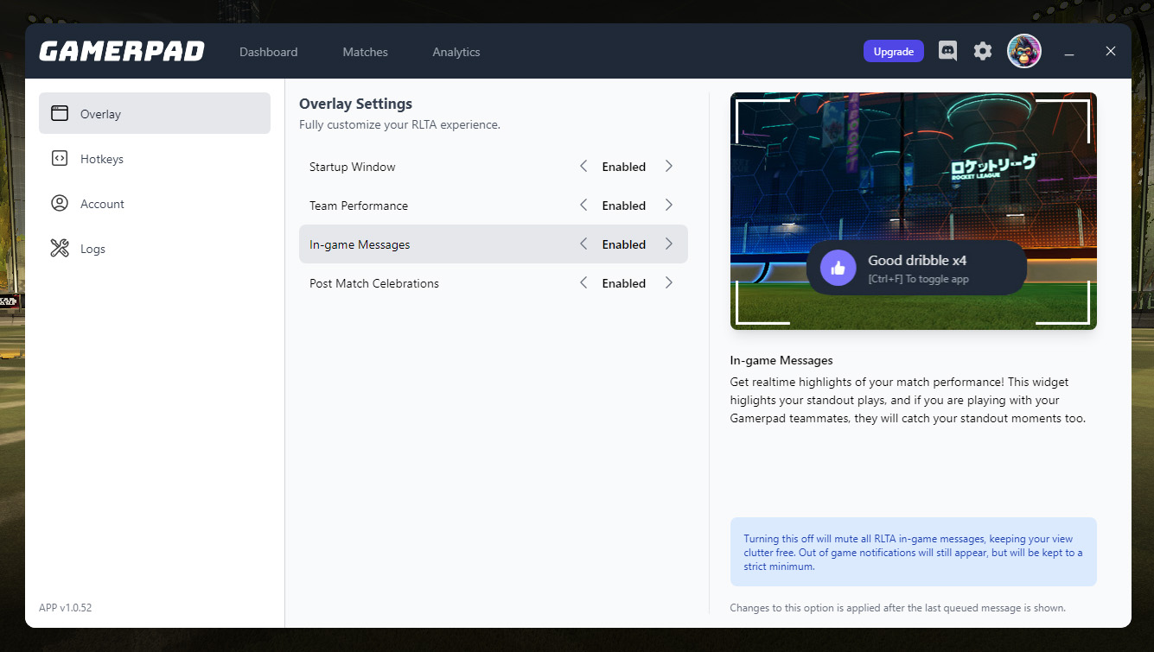
Task: Select the Logs tools icon in sidebar
Action: pos(60,248)
